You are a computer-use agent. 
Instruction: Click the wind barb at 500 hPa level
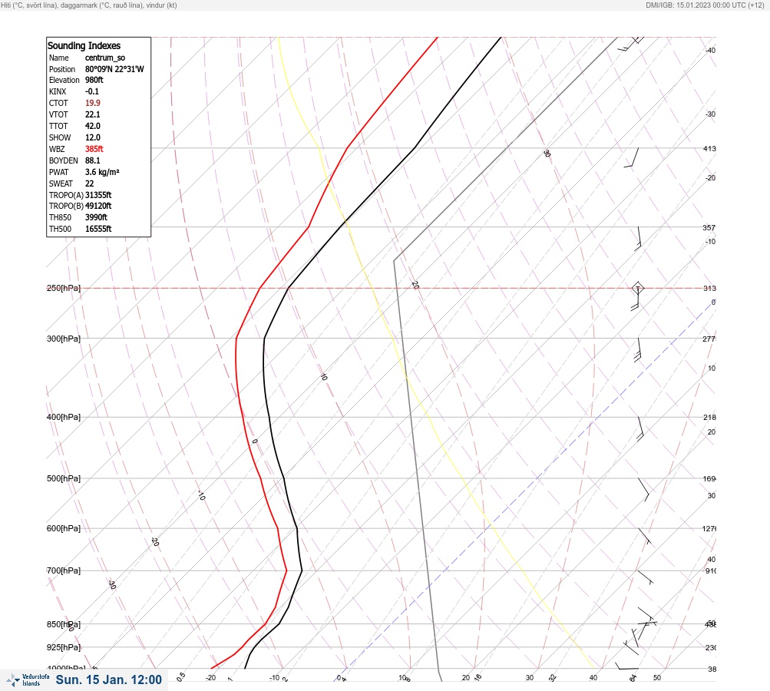[x=643, y=489]
